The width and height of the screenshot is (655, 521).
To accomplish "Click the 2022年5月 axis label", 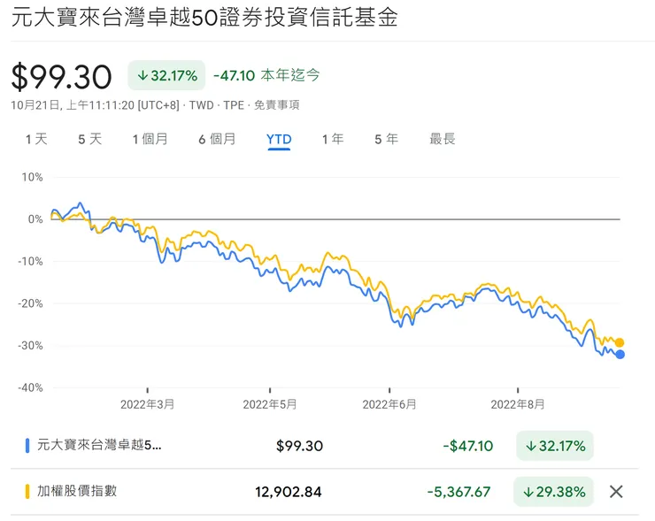I will coord(270,404).
